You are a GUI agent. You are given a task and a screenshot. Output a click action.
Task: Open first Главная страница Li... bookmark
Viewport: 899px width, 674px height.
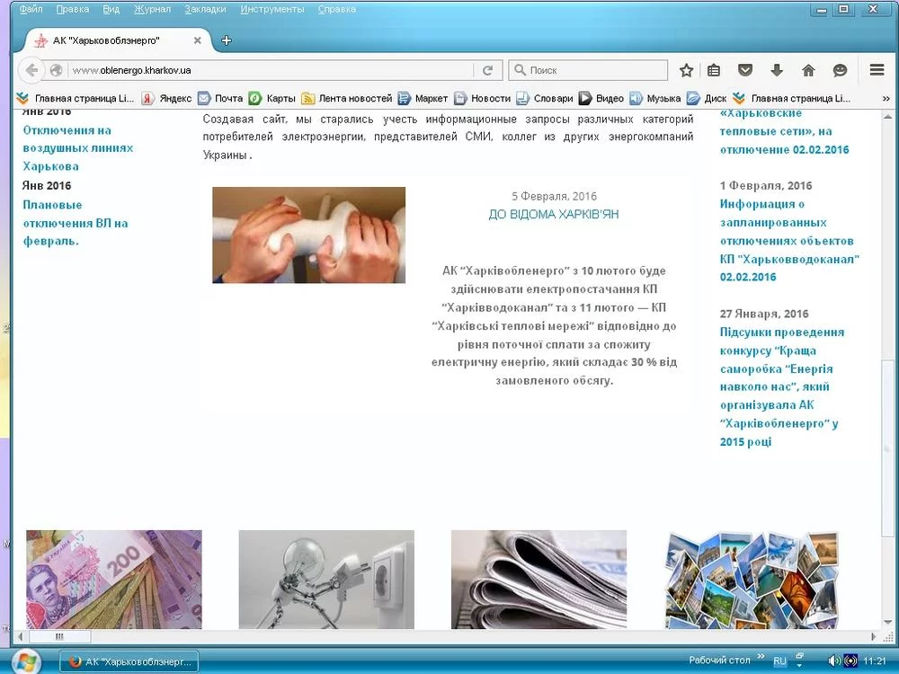[x=76, y=98]
